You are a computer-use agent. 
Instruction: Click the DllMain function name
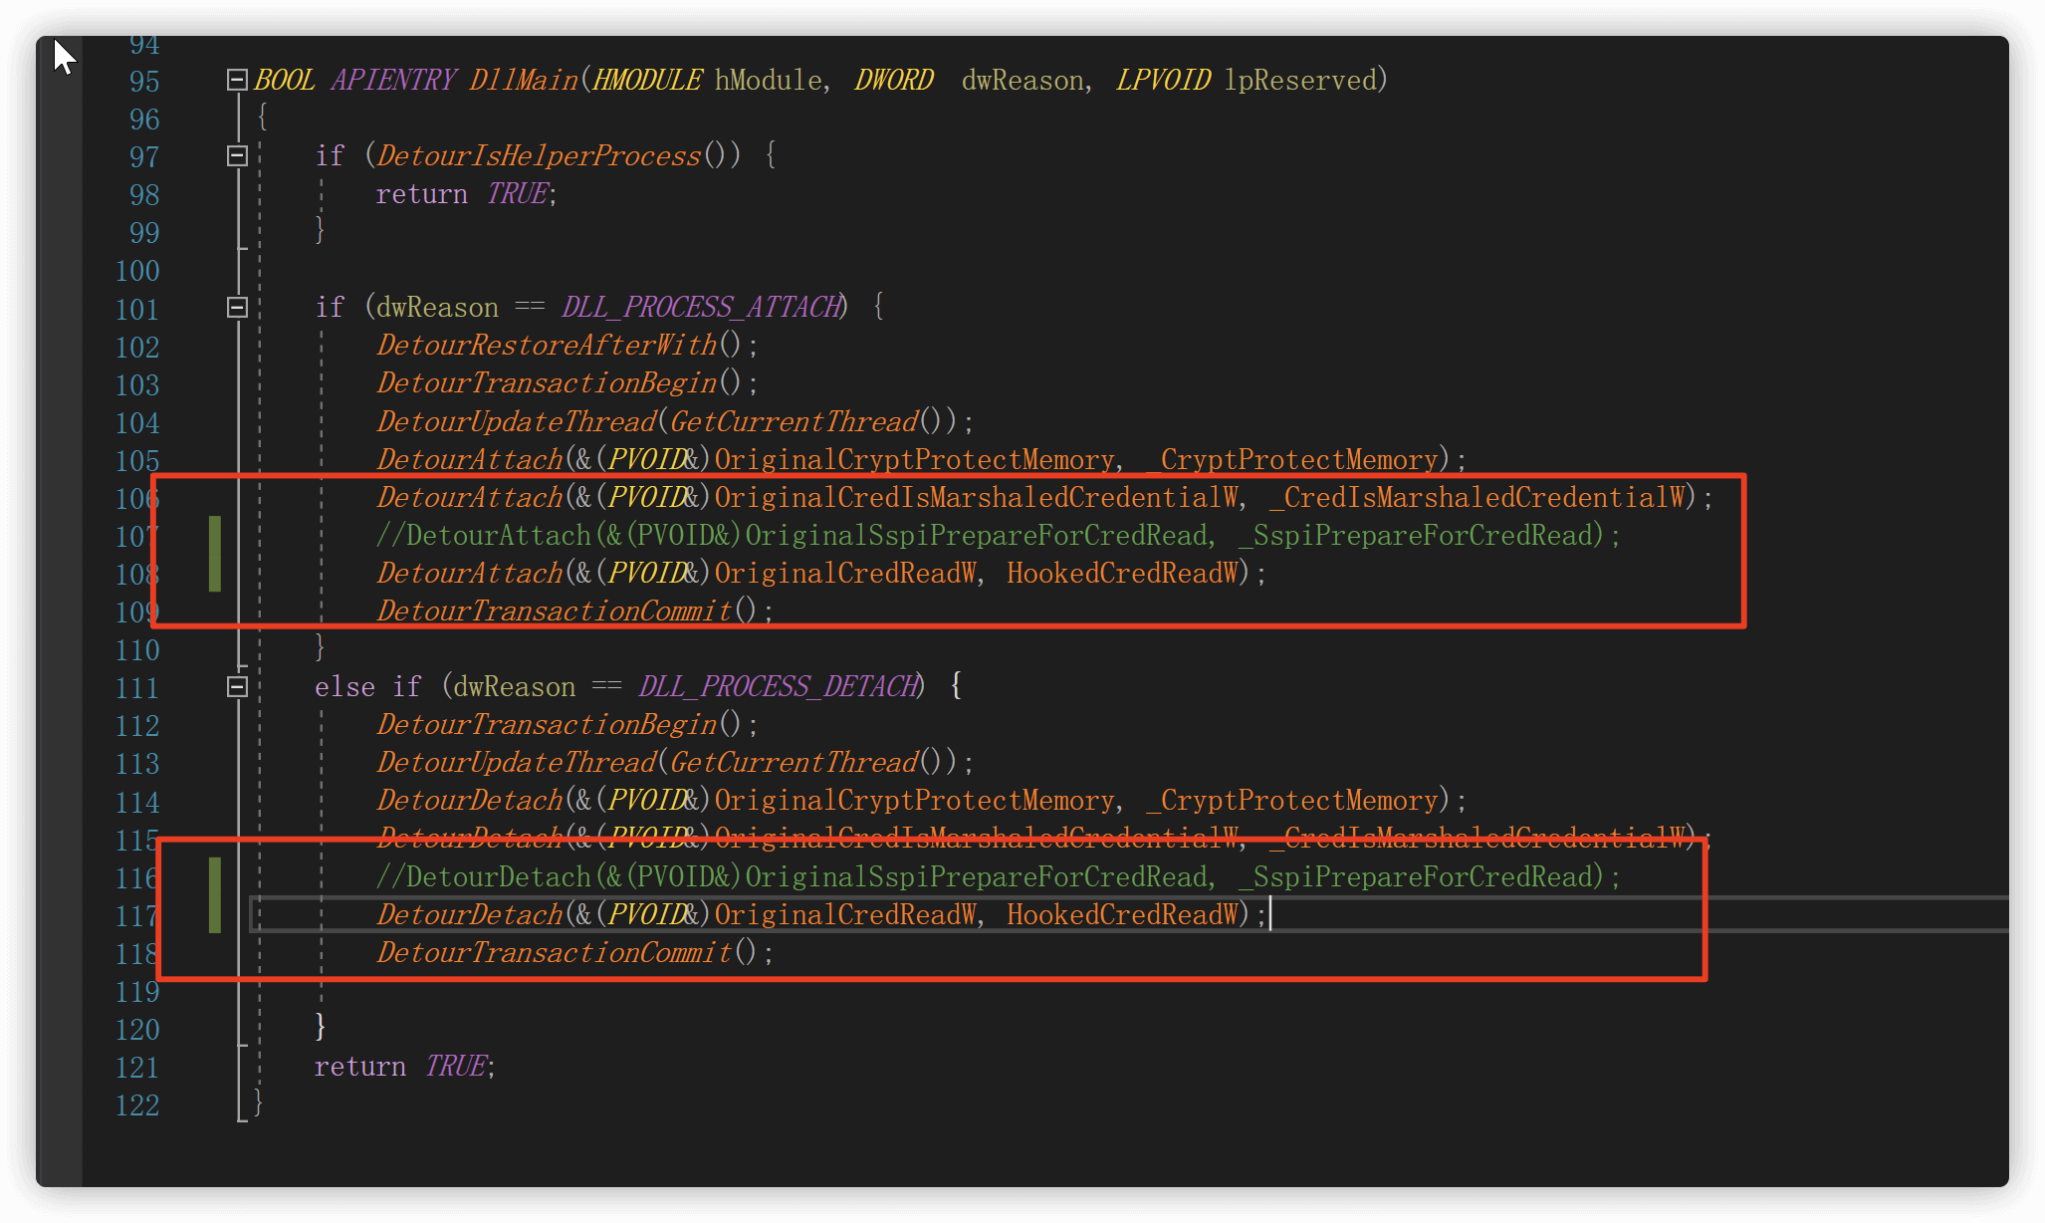(x=524, y=80)
